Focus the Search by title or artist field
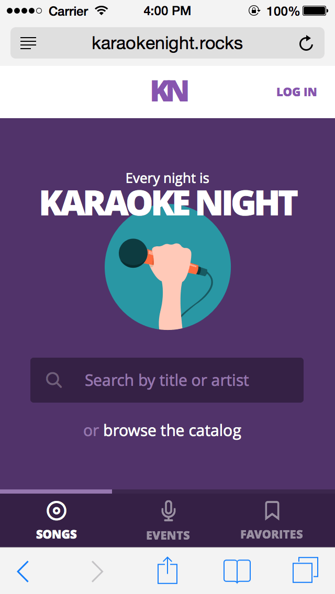Image resolution: width=335 pixels, height=594 pixels. [178, 380]
